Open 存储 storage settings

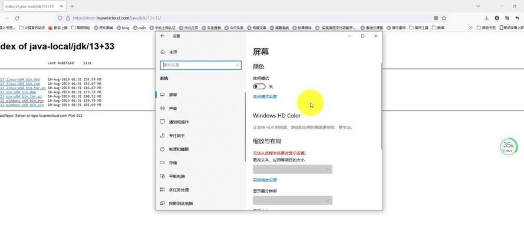click(200, 163)
